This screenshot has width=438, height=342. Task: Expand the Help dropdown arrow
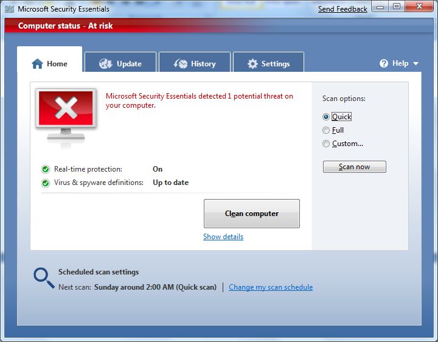[415, 64]
